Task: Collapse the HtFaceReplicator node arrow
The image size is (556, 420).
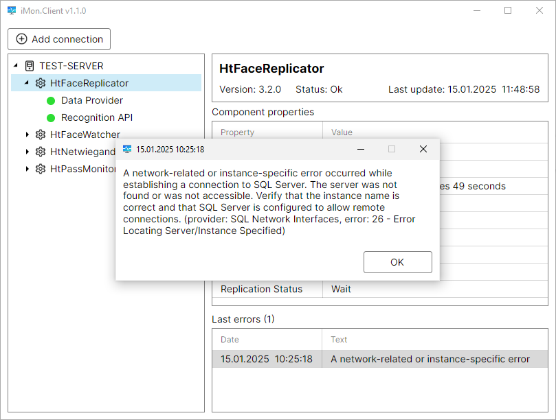Action: [x=27, y=83]
